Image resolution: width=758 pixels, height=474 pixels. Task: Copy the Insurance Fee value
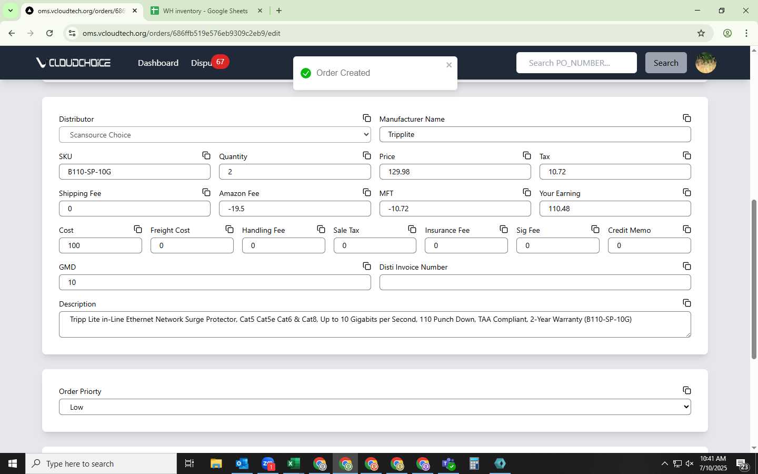[504, 229]
